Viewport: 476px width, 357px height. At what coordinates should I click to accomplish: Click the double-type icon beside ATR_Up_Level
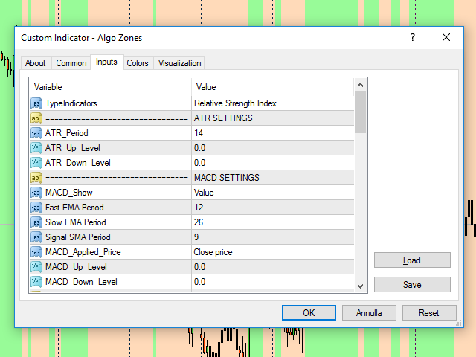pos(36,148)
